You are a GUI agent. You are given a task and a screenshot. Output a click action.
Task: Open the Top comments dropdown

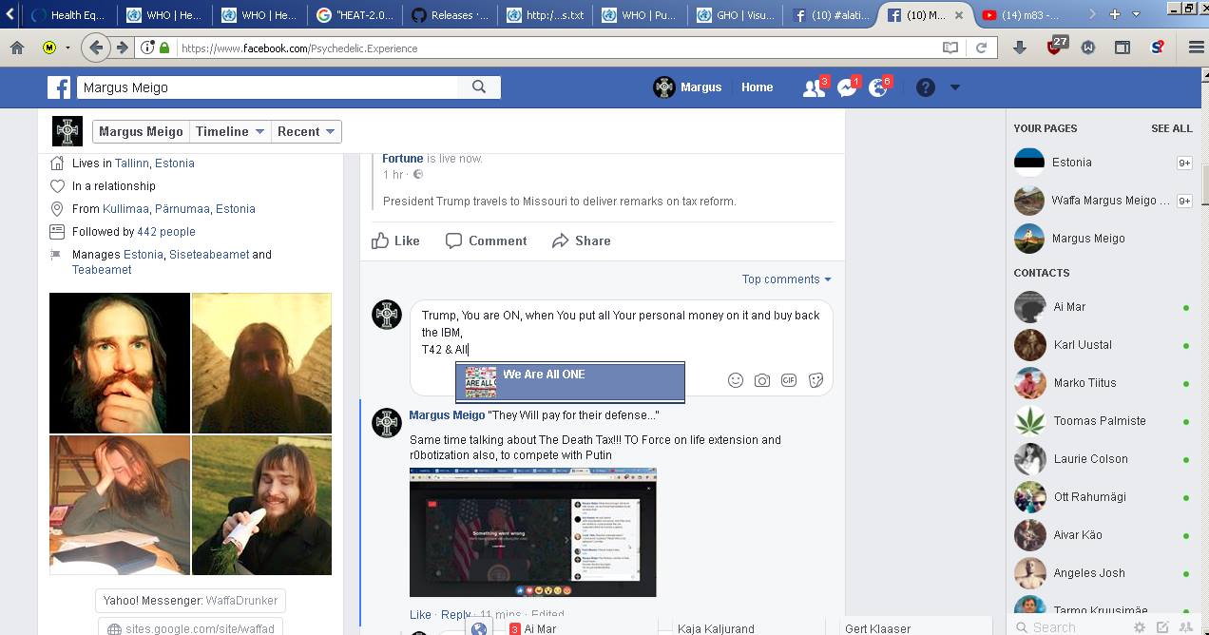click(x=787, y=279)
